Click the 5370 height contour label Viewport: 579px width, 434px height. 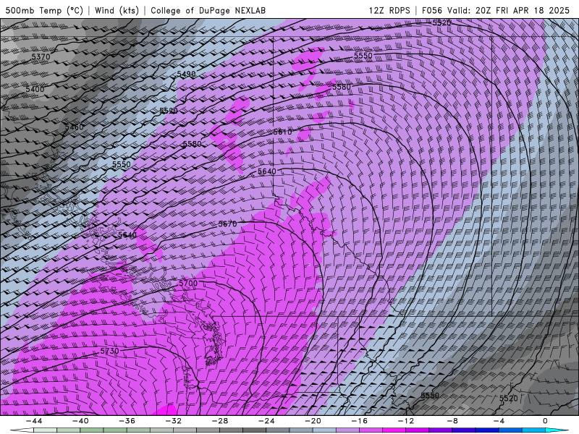[41, 57]
